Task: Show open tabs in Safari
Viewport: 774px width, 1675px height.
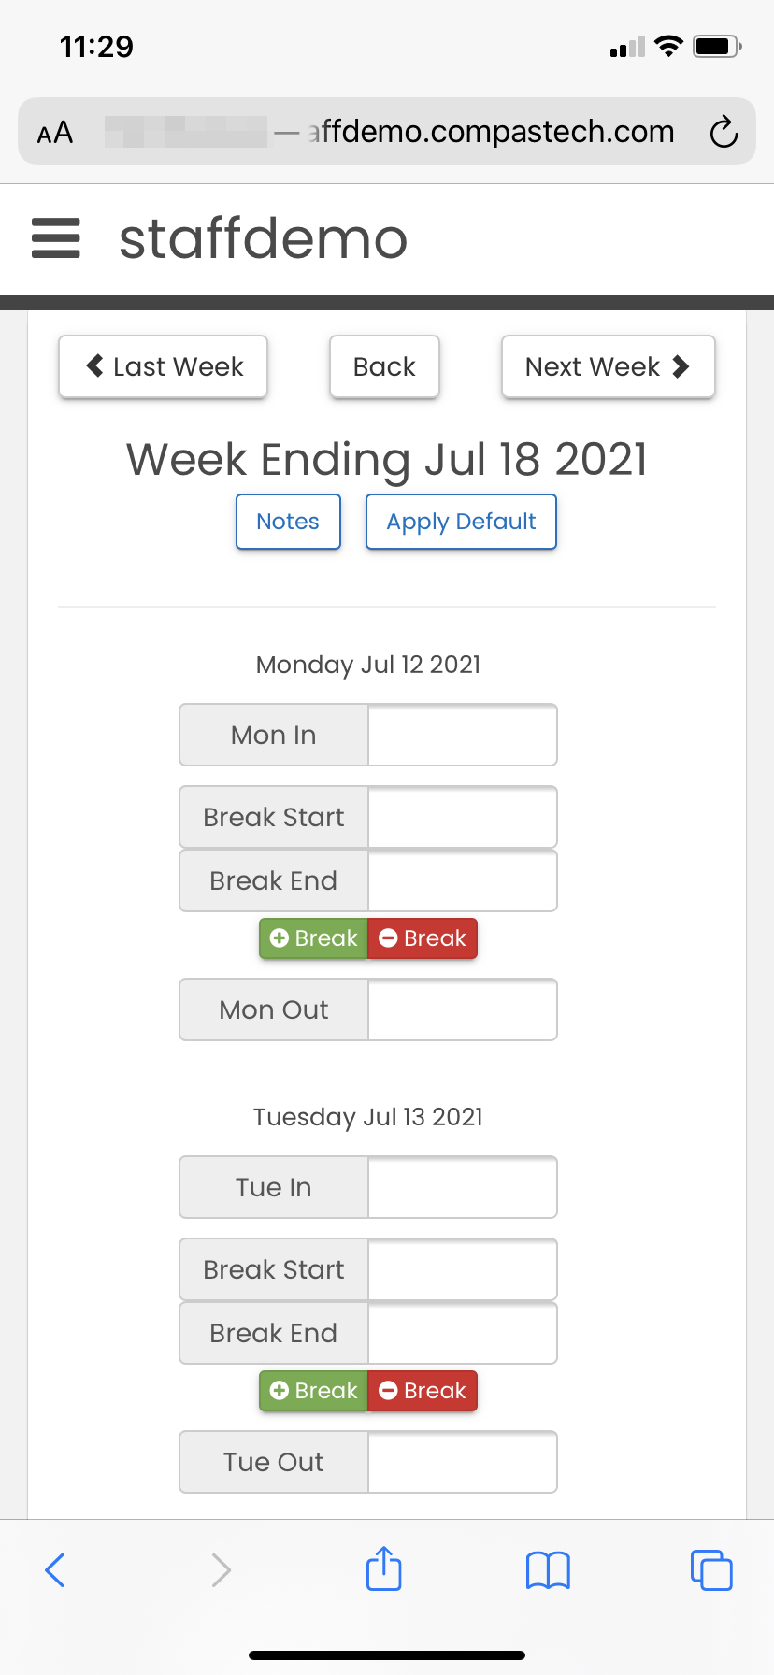Action: [x=711, y=1569]
